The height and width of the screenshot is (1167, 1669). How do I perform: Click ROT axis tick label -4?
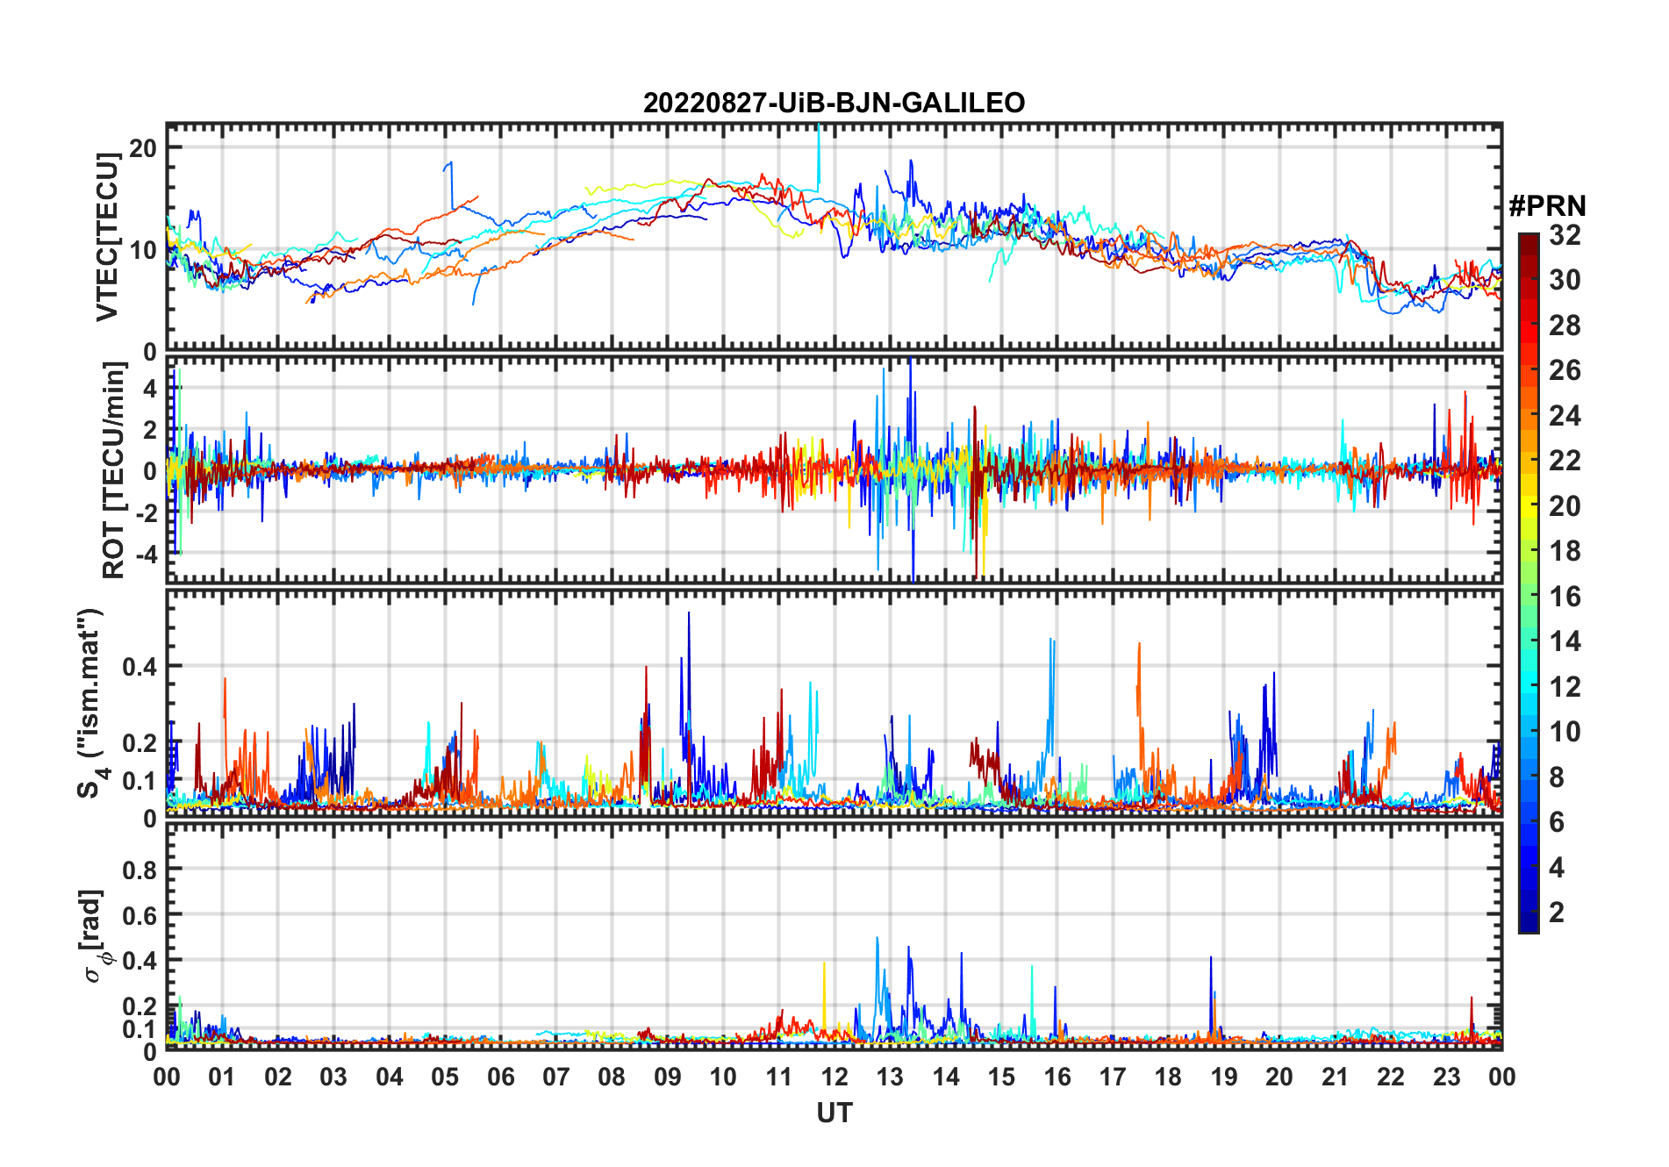click(147, 555)
